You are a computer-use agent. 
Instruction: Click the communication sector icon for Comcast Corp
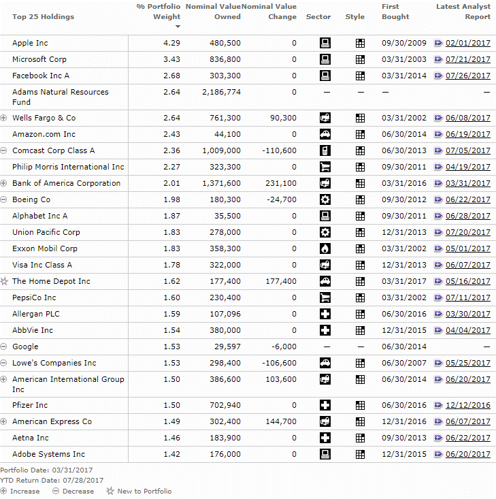coord(325,150)
